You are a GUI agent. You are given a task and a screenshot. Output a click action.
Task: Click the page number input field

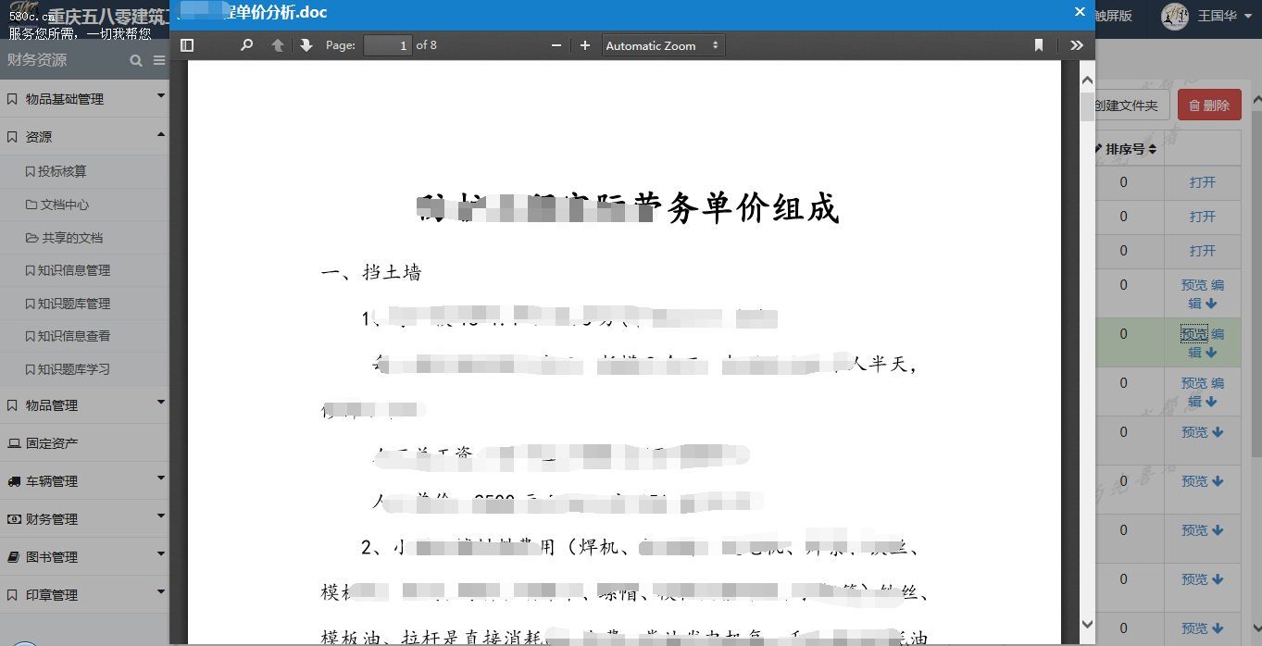point(387,45)
